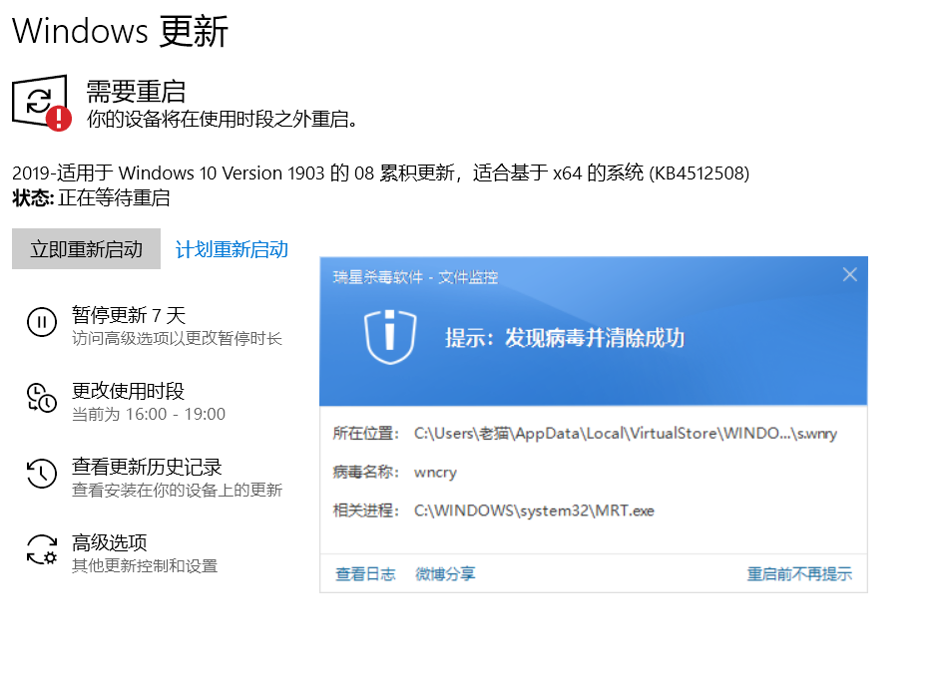This screenshot has height=682, width=942.
Task: Click 当前为 16:00 - 19:00 text
Action: (149, 414)
